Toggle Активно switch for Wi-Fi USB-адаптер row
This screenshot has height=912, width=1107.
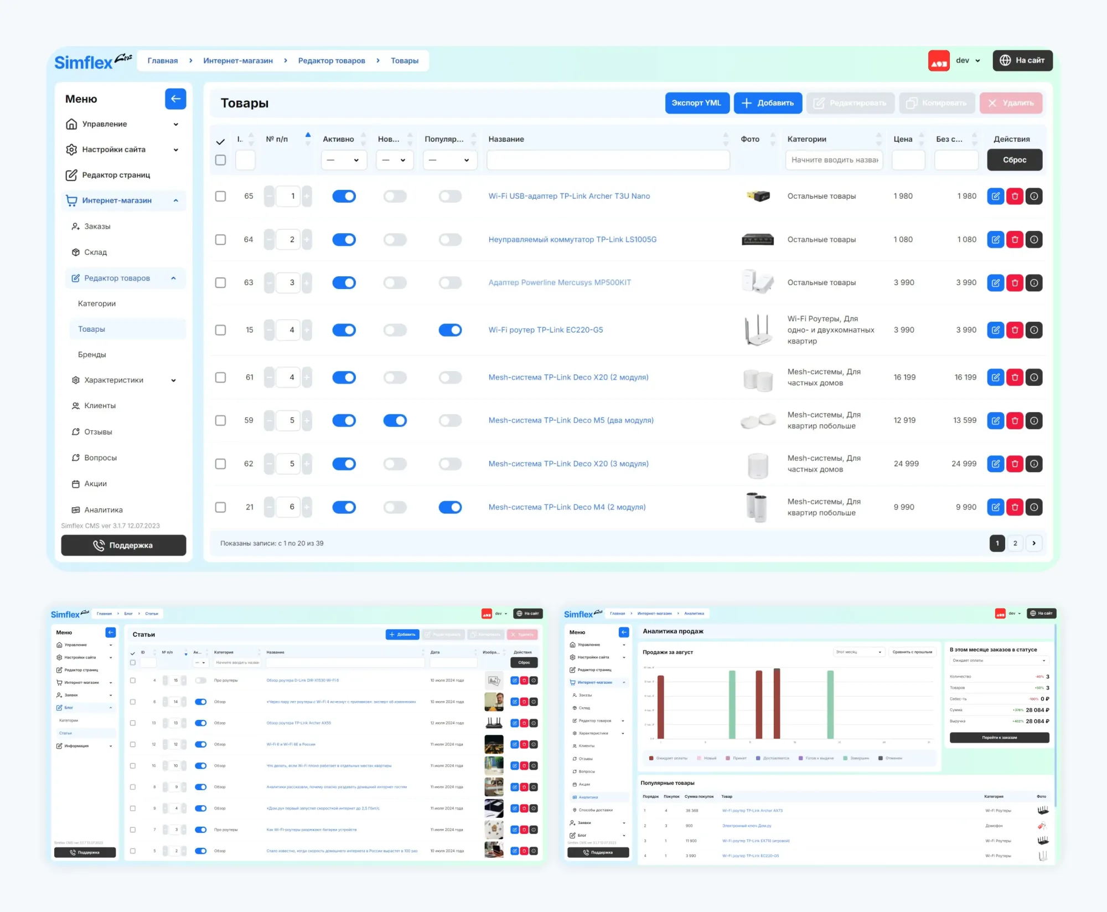[344, 196]
